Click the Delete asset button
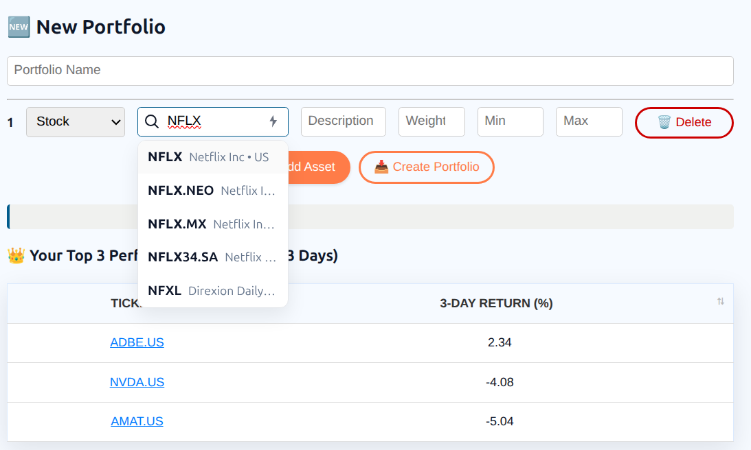751x450 pixels. [684, 122]
